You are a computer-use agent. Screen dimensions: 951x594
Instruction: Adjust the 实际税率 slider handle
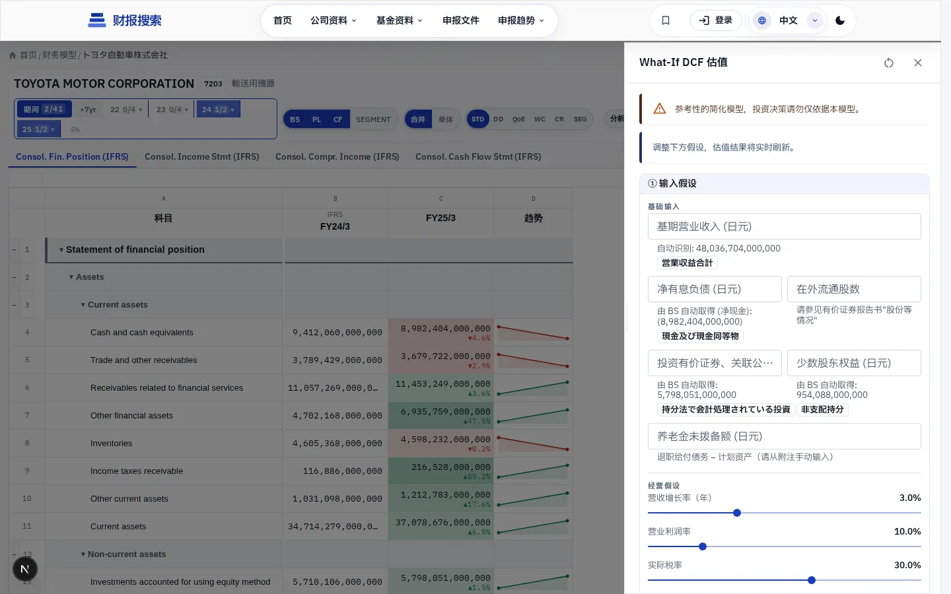pos(812,580)
